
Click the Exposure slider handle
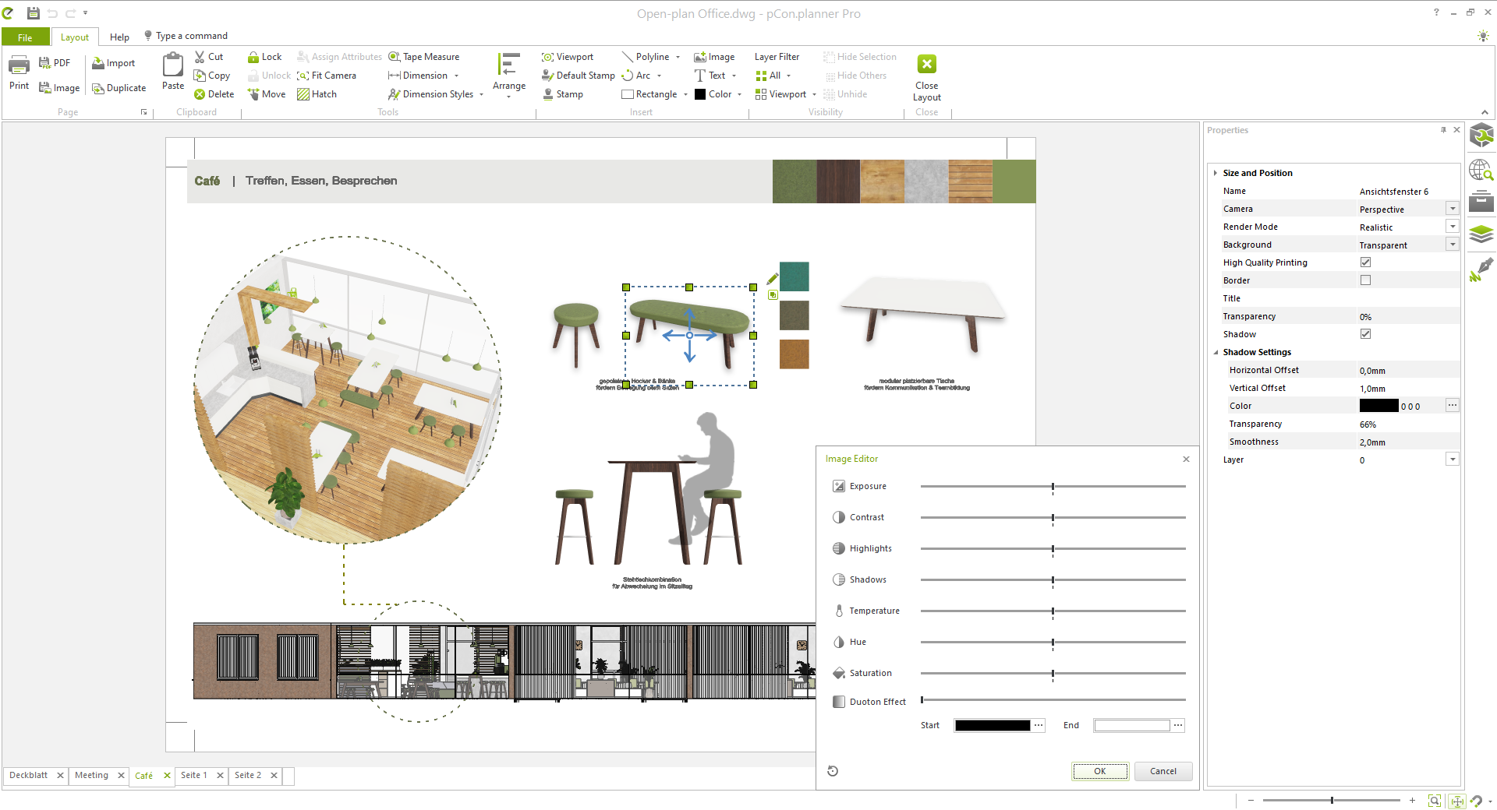point(1053,487)
